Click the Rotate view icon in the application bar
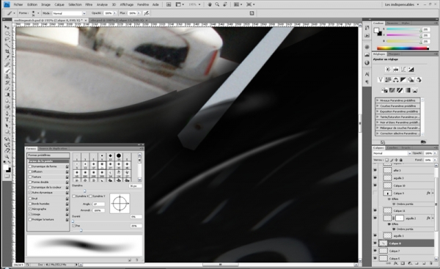This screenshot has height=269, width=440. 225,4
